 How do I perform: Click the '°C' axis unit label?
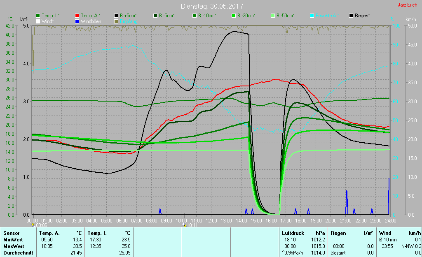(x=10, y=19)
